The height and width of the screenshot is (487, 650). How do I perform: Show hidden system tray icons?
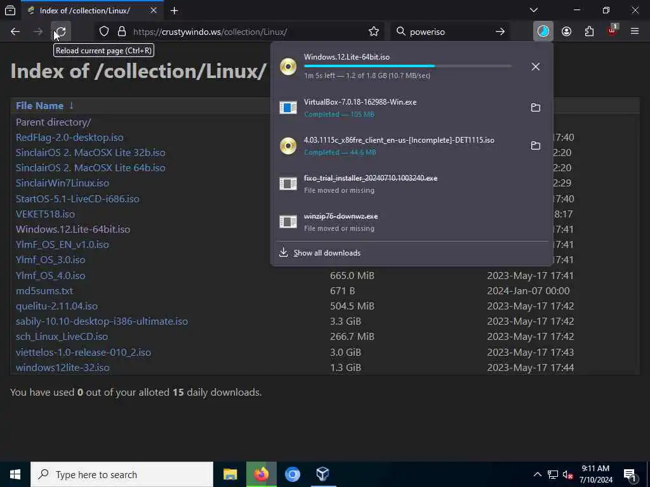click(x=537, y=474)
